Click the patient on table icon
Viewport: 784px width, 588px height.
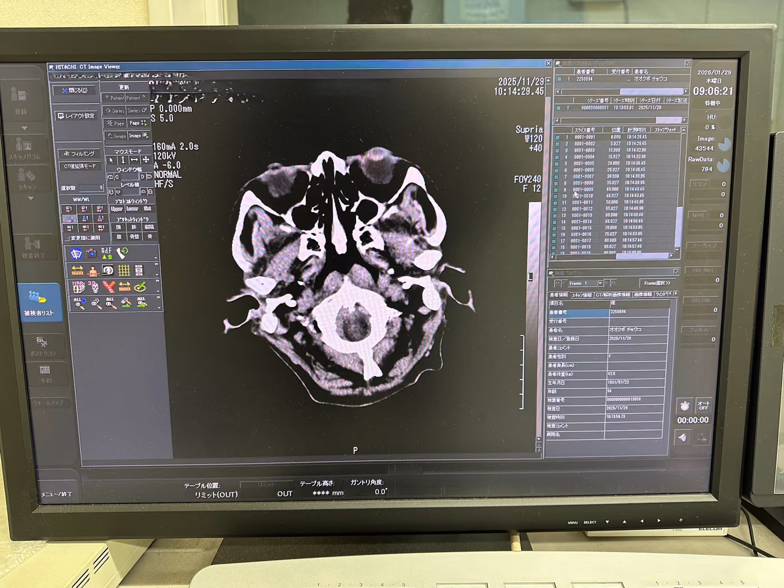(92, 271)
